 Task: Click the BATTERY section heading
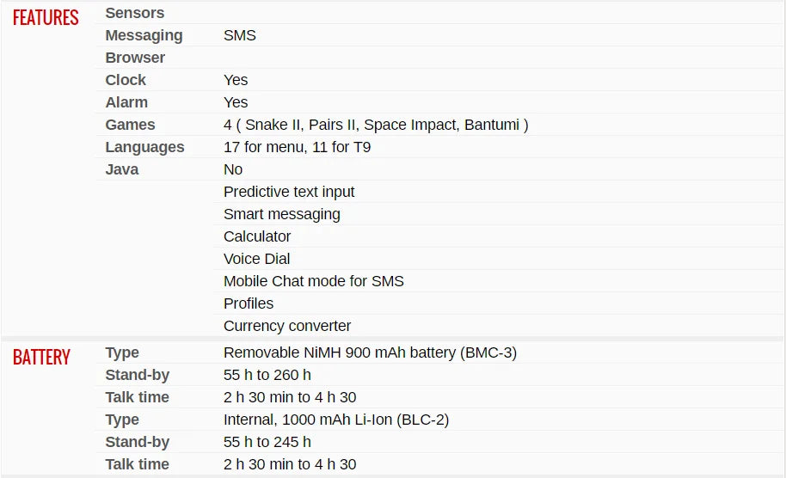point(41,358)
